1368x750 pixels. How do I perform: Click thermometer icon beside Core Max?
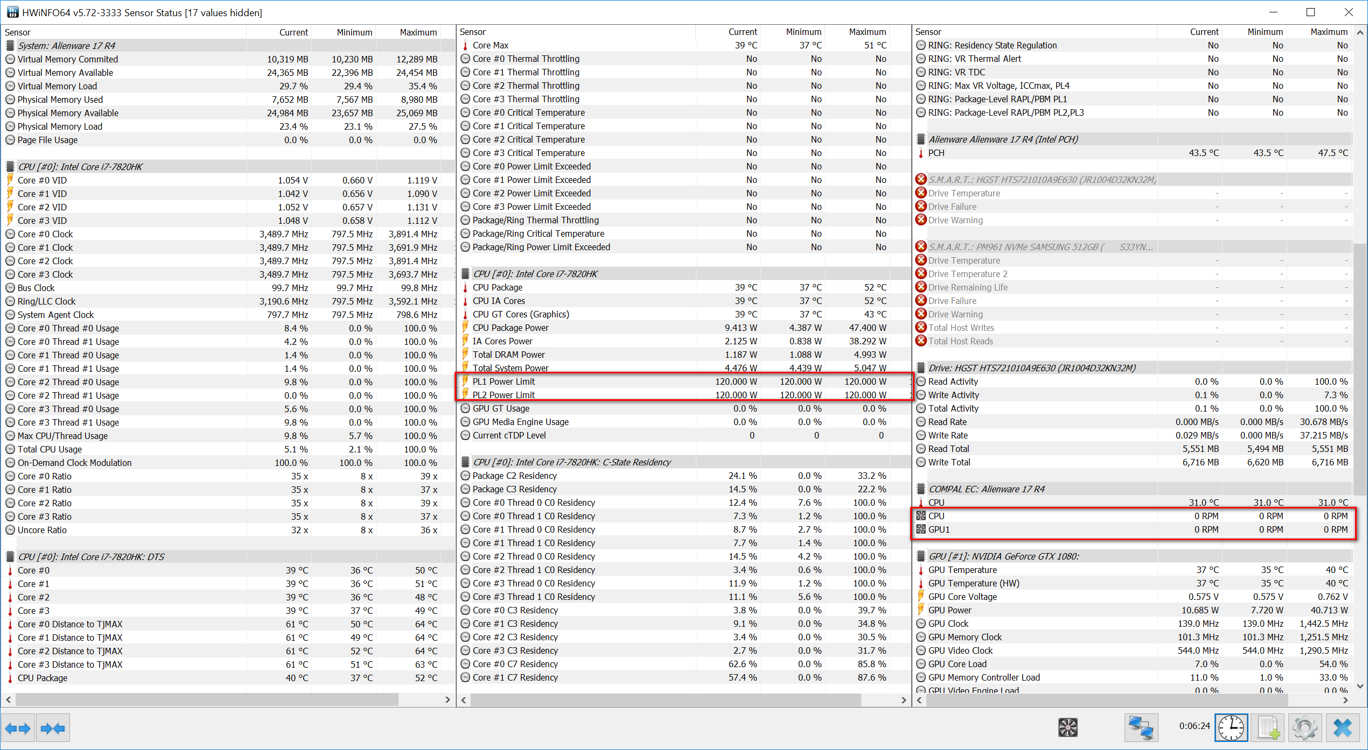coord(465,45)
